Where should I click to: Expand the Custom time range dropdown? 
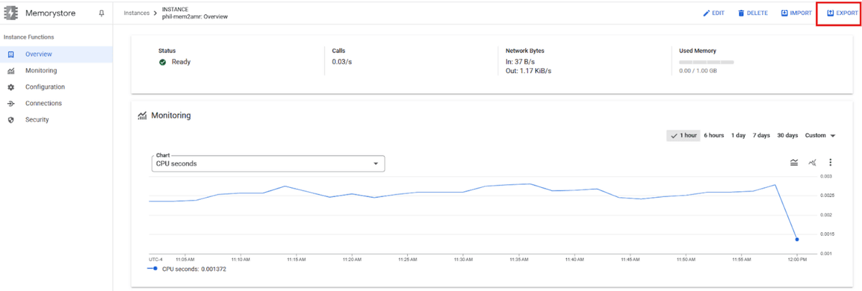coord(820,135)
